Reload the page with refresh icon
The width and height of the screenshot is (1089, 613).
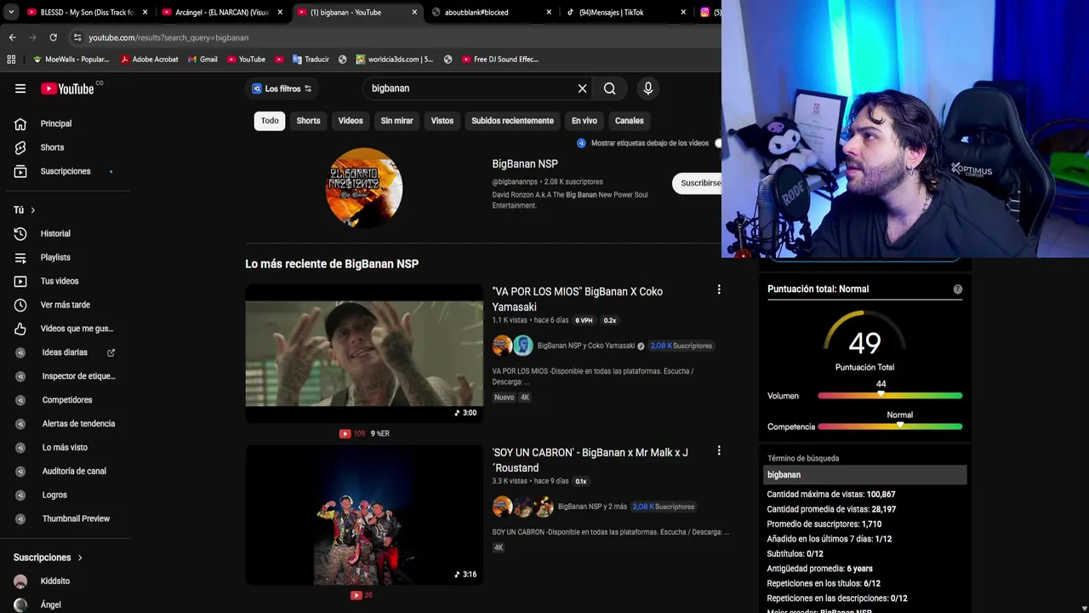53,37
